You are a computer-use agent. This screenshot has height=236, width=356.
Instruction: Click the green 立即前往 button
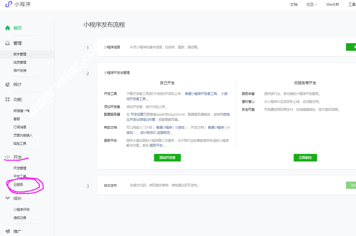[x=305, y=158]
